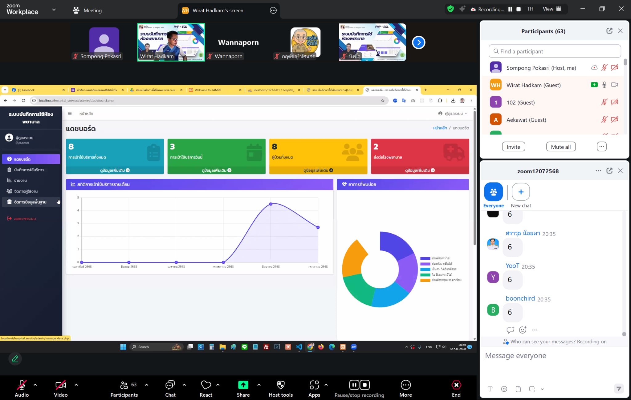The width and height of the screenshot is (631, 400).
Task: Click the More ellipsis toolbar icon
Action: click(405, 385)
